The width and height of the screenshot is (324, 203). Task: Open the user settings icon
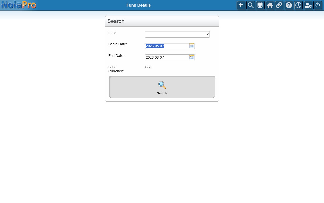pos(308,5)
